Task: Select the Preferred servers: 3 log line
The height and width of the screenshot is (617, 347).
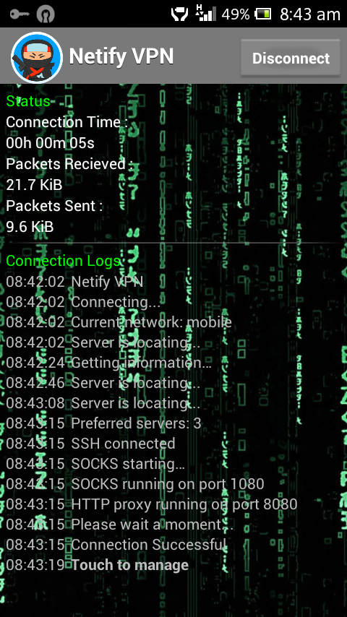Action: [x=103, y=423]
